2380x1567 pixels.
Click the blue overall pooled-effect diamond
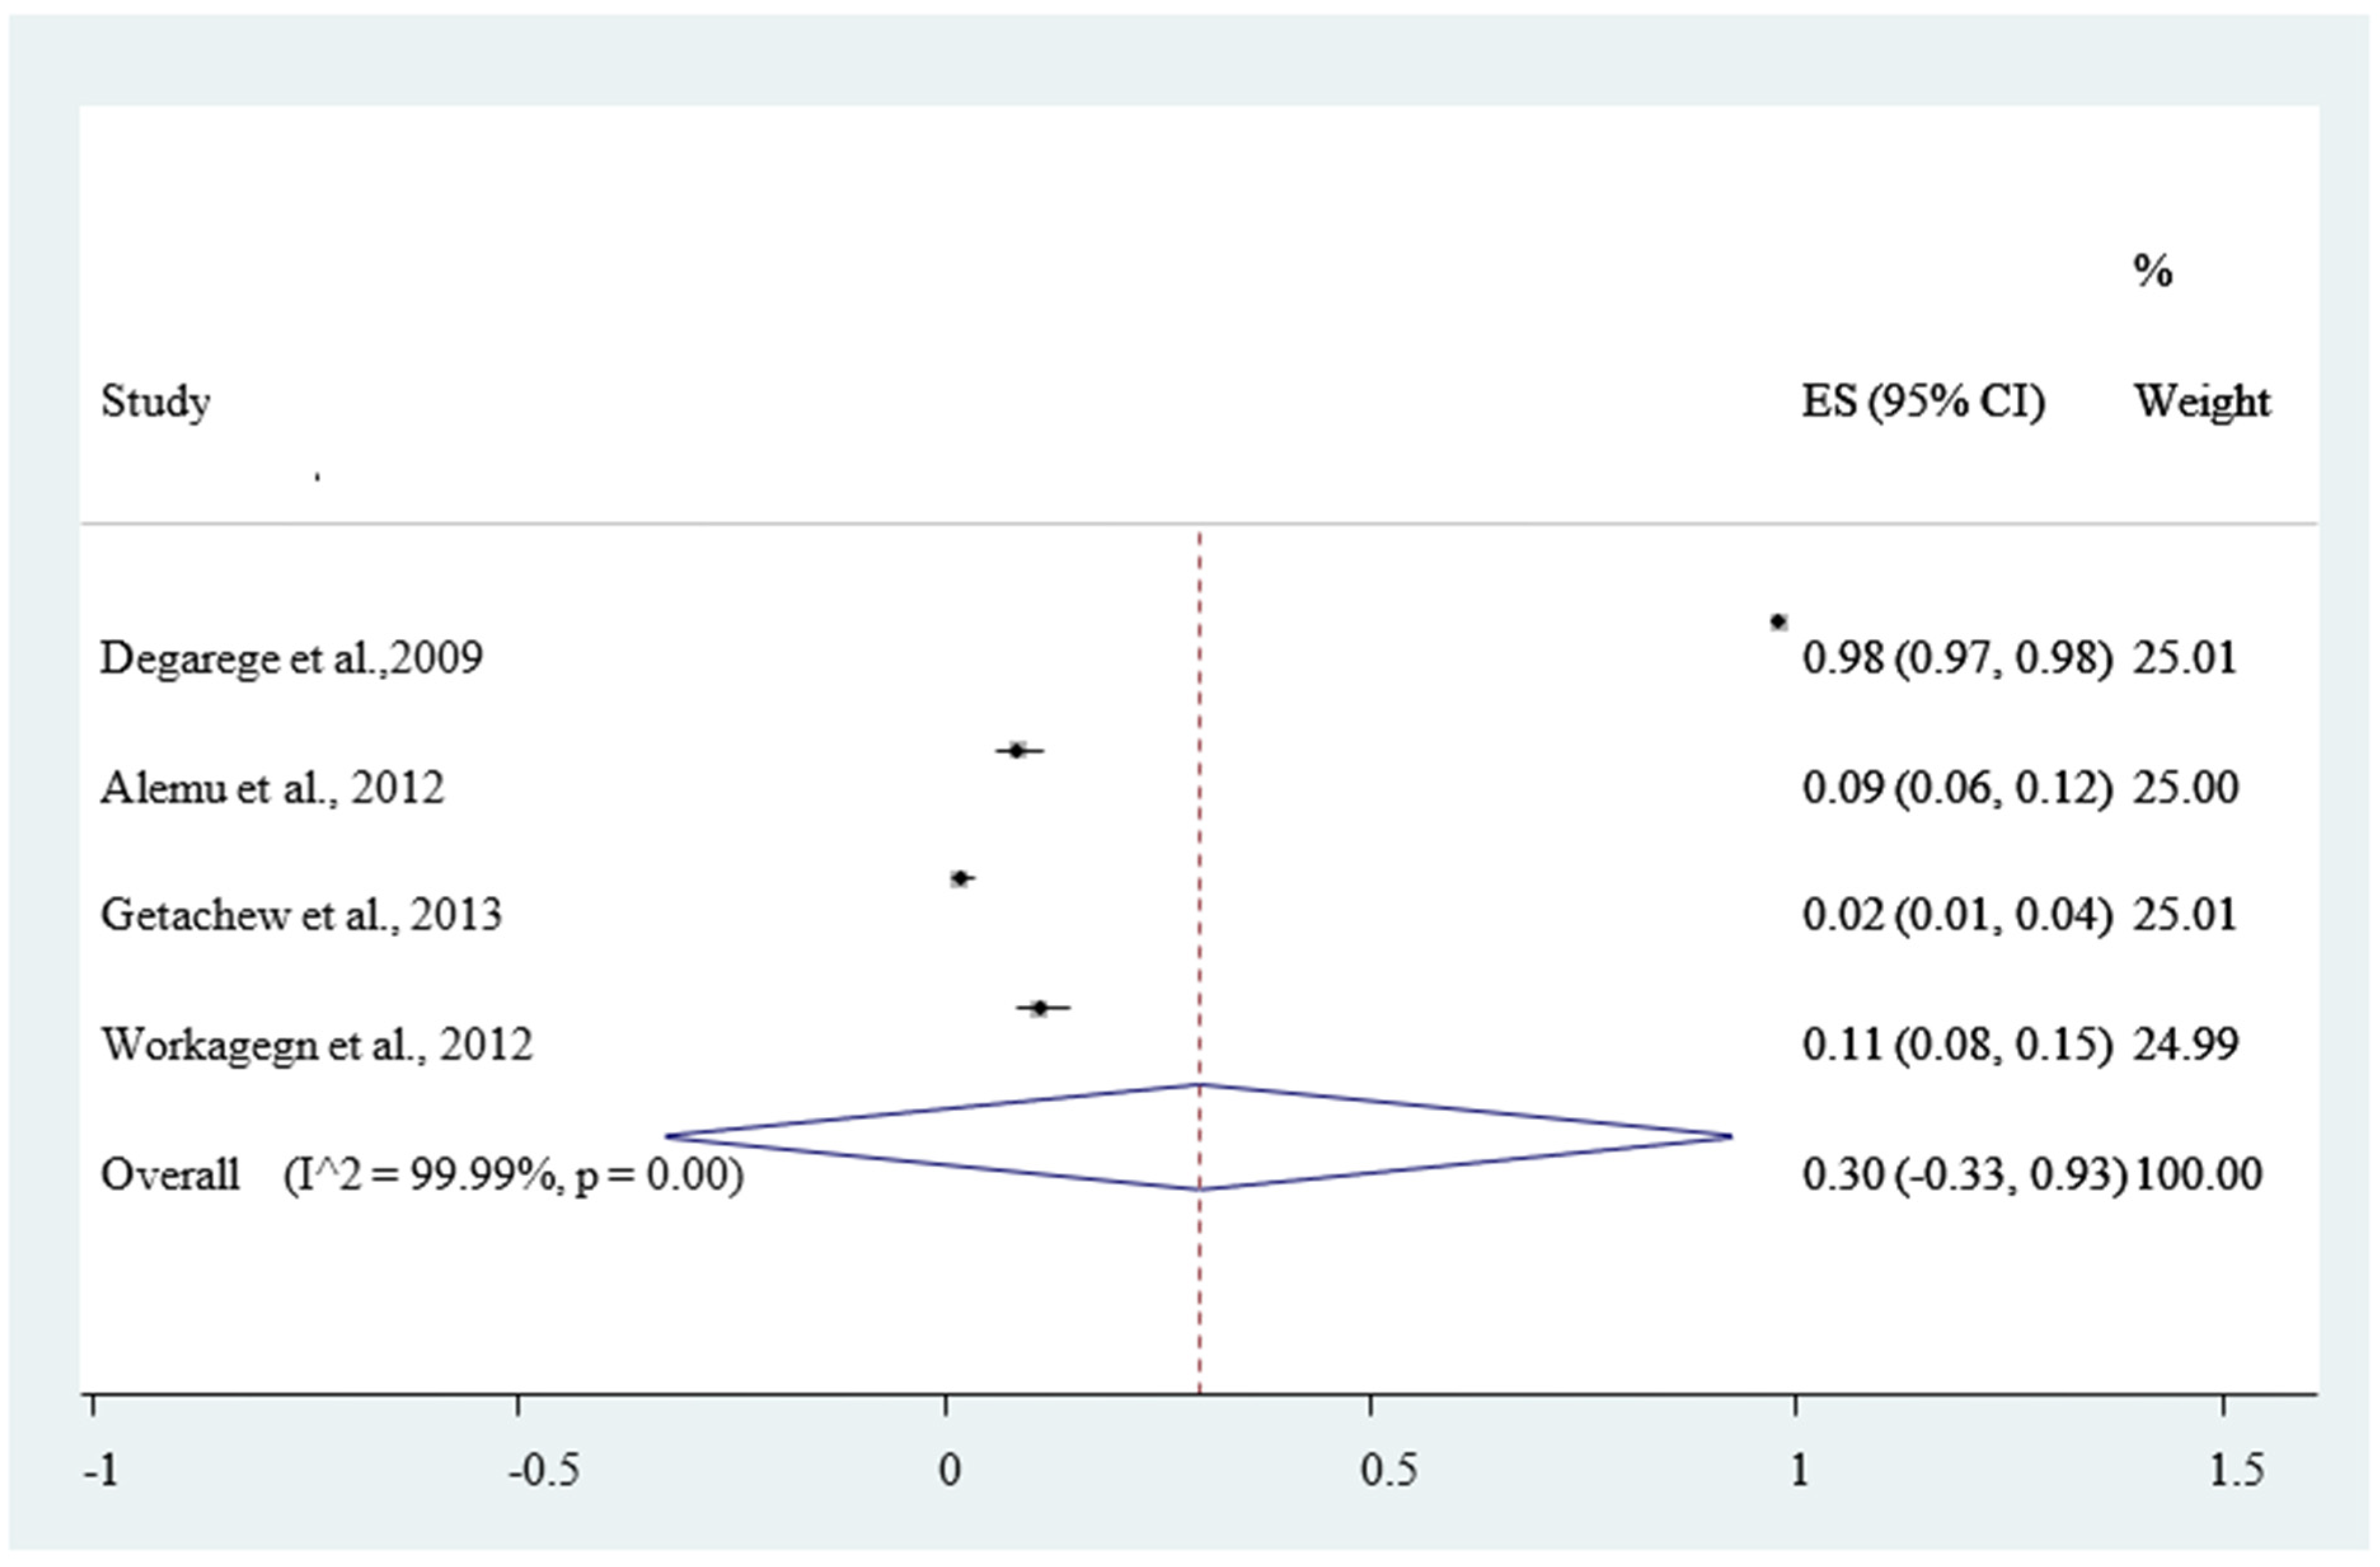(1199, 1137)
